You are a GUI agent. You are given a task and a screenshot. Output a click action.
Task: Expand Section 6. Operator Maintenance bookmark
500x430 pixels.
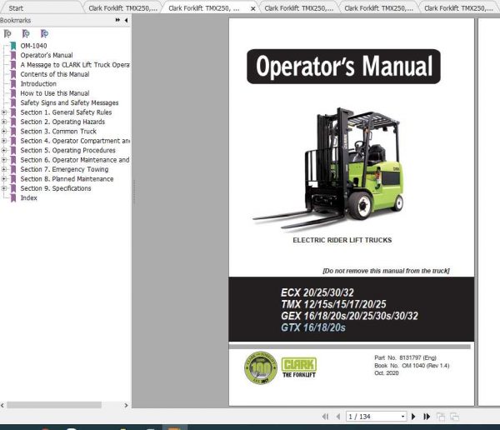click(4, 160)
